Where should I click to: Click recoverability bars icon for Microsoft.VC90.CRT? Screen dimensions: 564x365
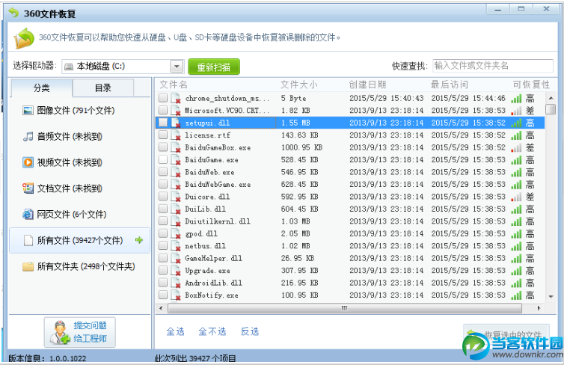(516, 111)
